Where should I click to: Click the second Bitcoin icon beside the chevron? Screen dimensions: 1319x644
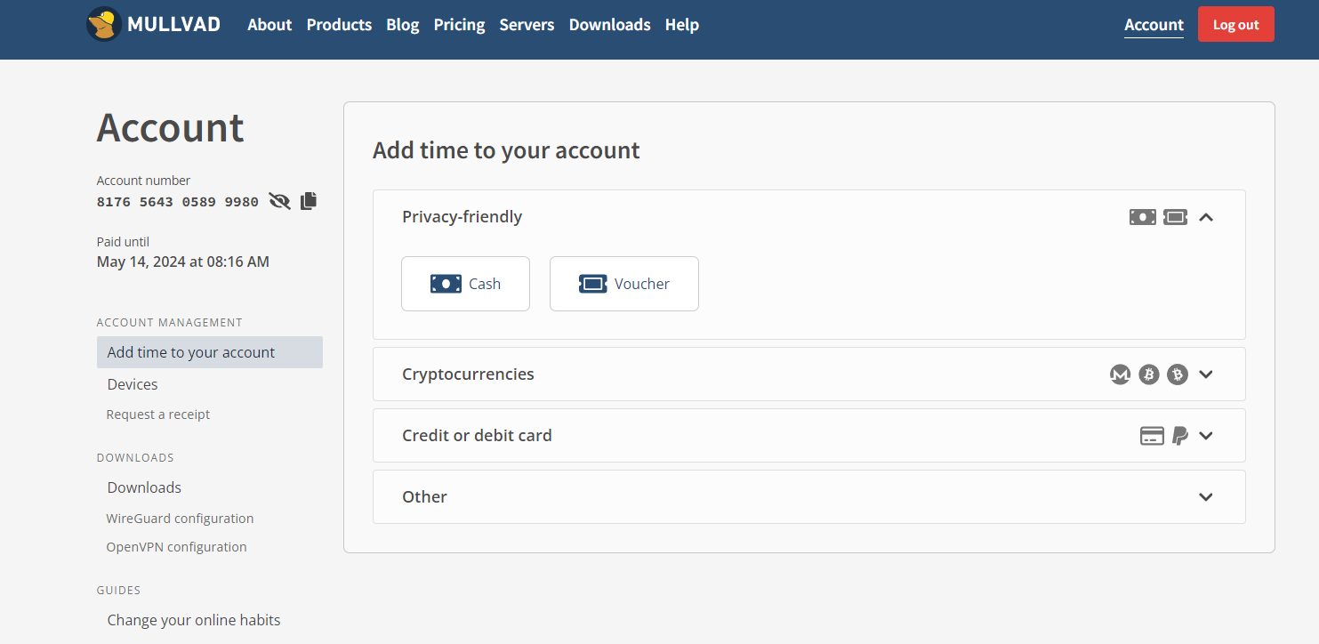coord(1178,374)
